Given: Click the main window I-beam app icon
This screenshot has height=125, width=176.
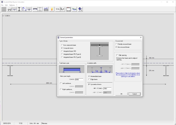Looking at the screenshot, I should 2,2.
